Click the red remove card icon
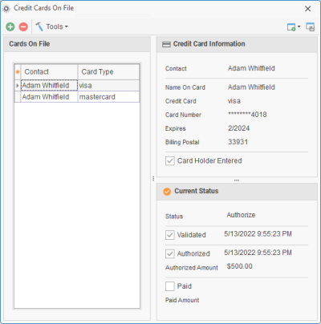The width and height of the screenshot is (321, 324). (23, 26)
